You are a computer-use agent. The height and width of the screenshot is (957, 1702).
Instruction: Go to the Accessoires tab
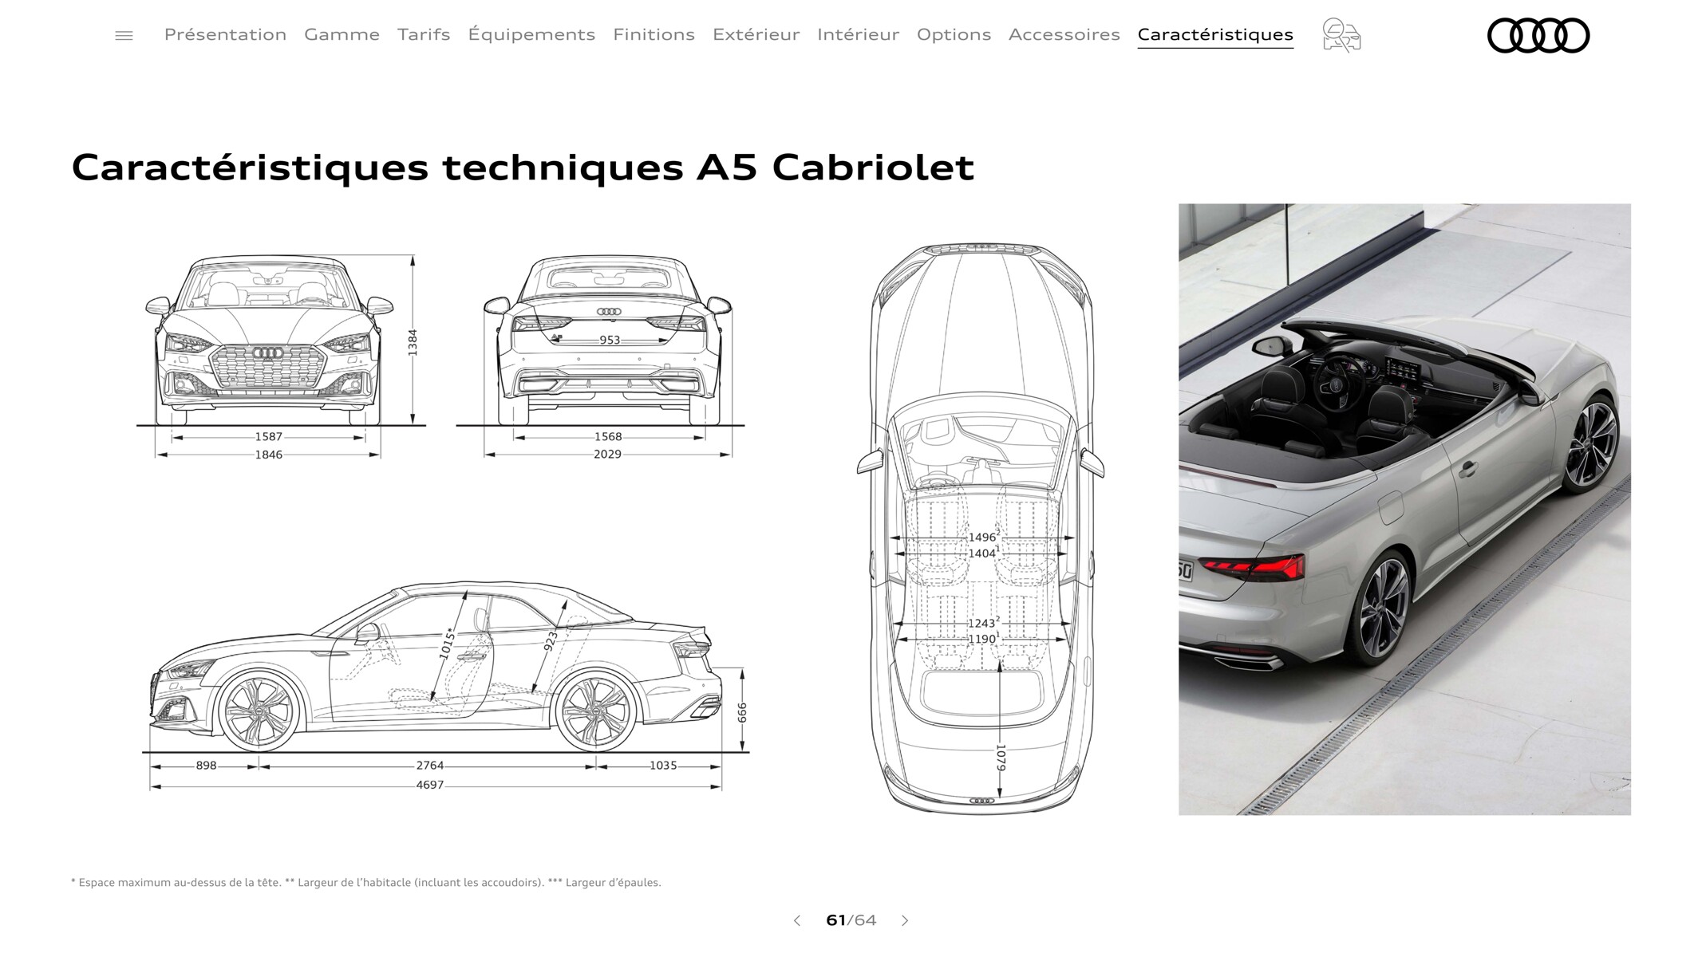[1064, 35]
